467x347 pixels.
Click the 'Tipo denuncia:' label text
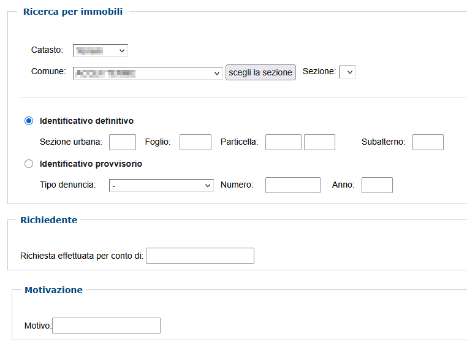(x=67, y=185)
